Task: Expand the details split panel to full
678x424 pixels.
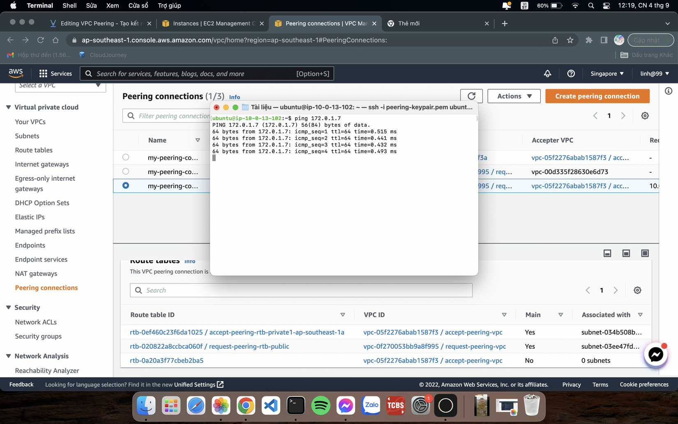Action: pyautogui.click(x=645, y=253)
